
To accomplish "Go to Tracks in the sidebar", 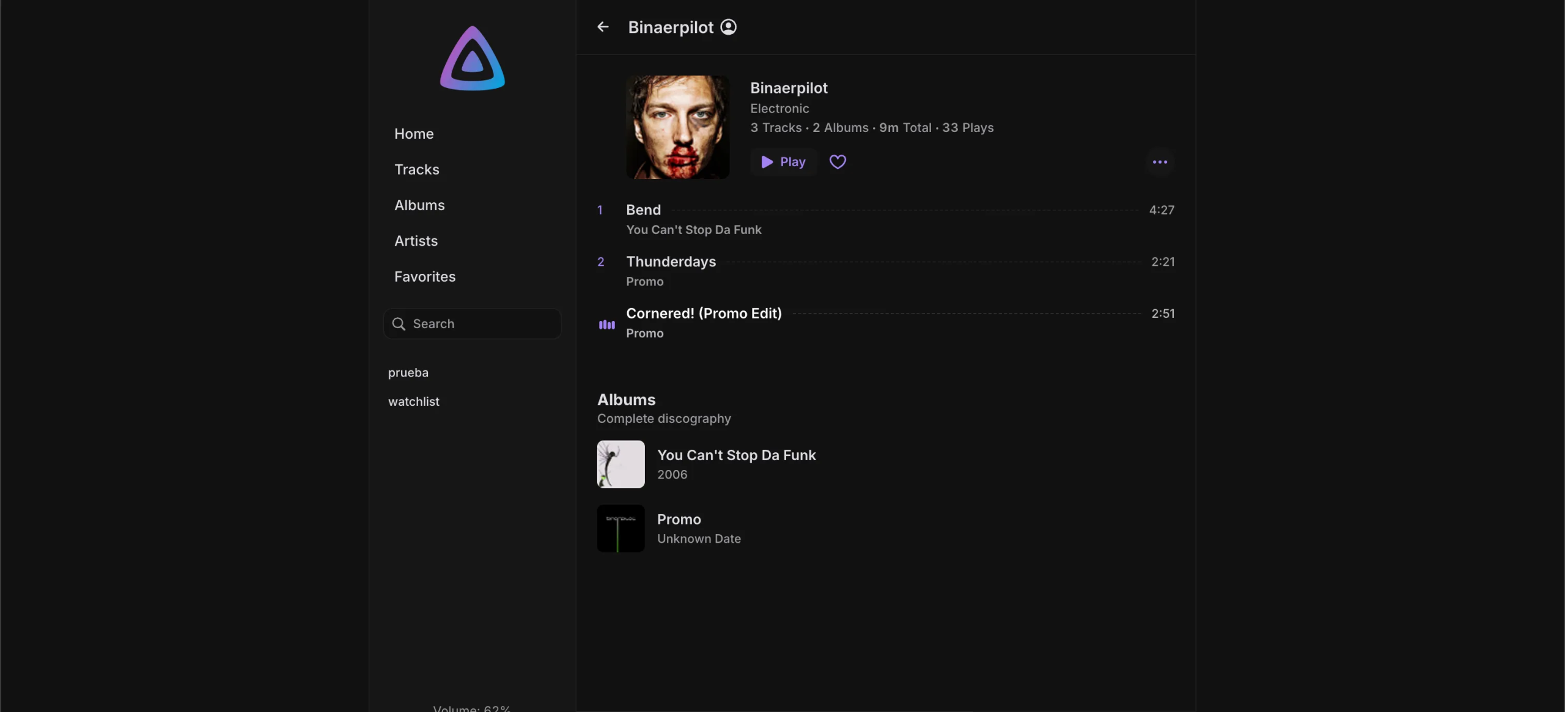I will (417, 169).
